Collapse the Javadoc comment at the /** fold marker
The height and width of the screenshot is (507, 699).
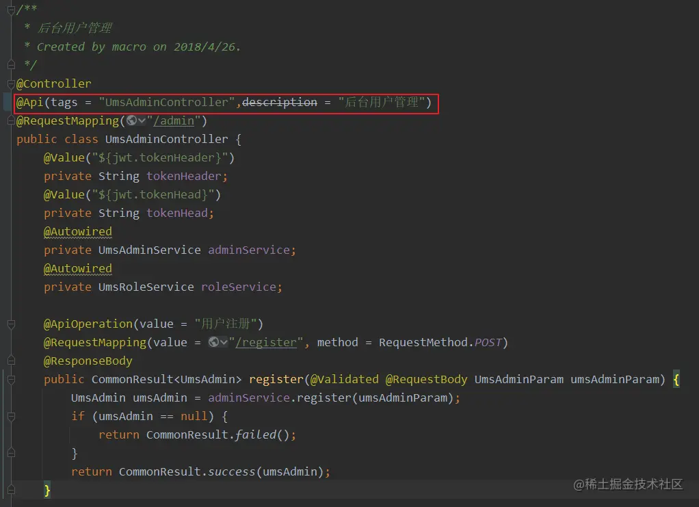[11, 10]
